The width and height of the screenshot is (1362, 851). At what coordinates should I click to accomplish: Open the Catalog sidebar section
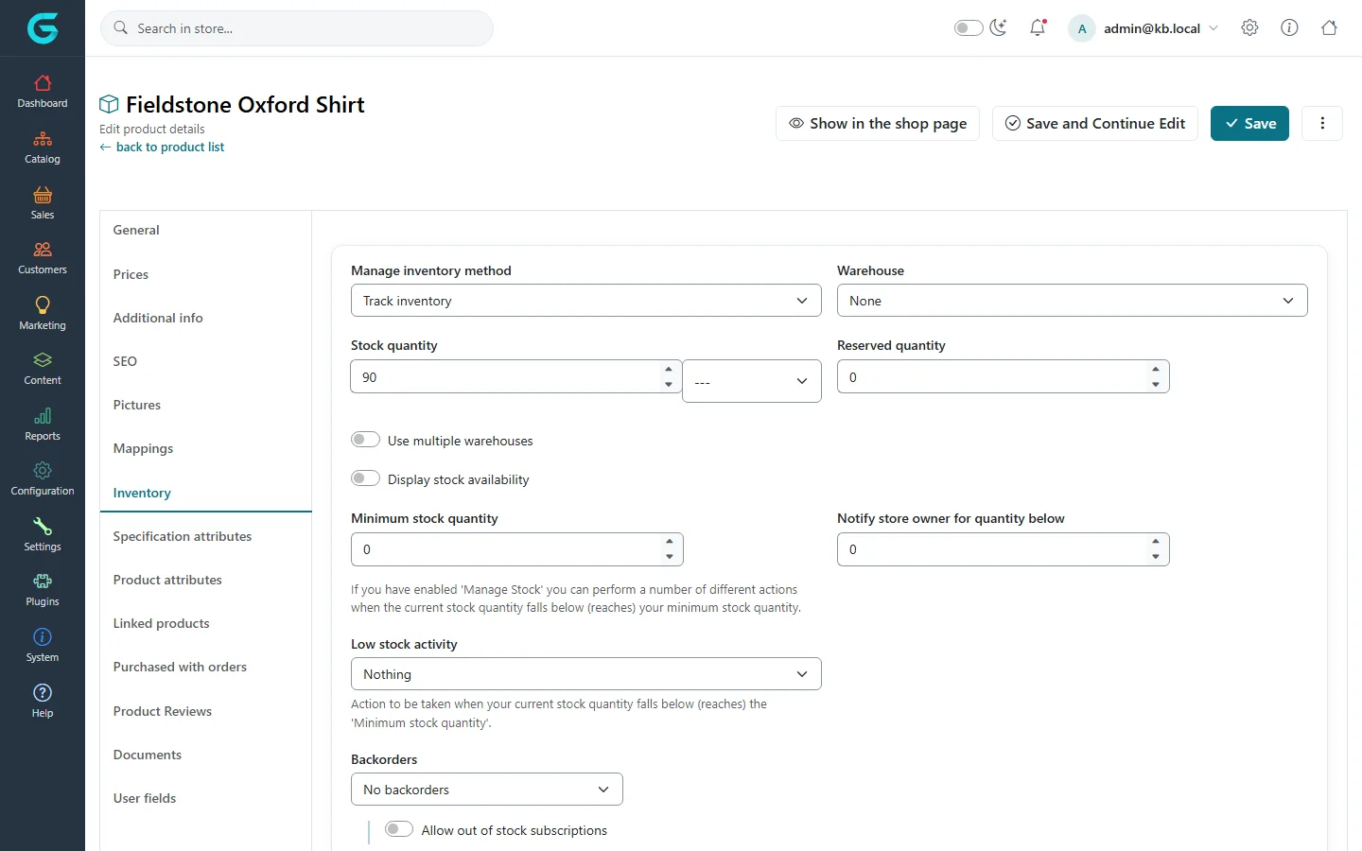point(43,148)
